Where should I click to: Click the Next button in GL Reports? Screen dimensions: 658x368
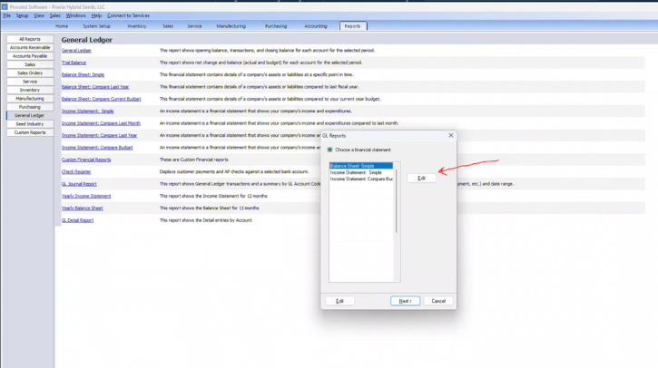click(406, 301)
